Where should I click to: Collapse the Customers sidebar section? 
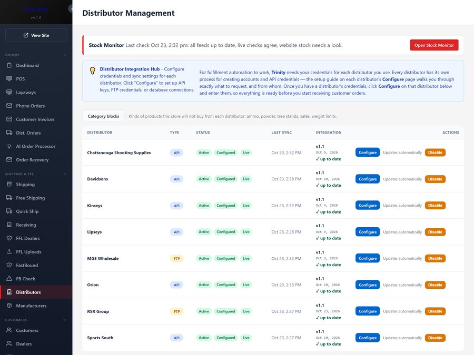(65, 320)
